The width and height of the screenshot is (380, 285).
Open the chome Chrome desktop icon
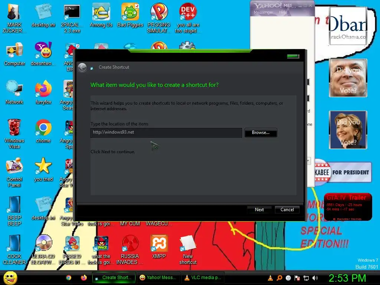click(43, 131)
